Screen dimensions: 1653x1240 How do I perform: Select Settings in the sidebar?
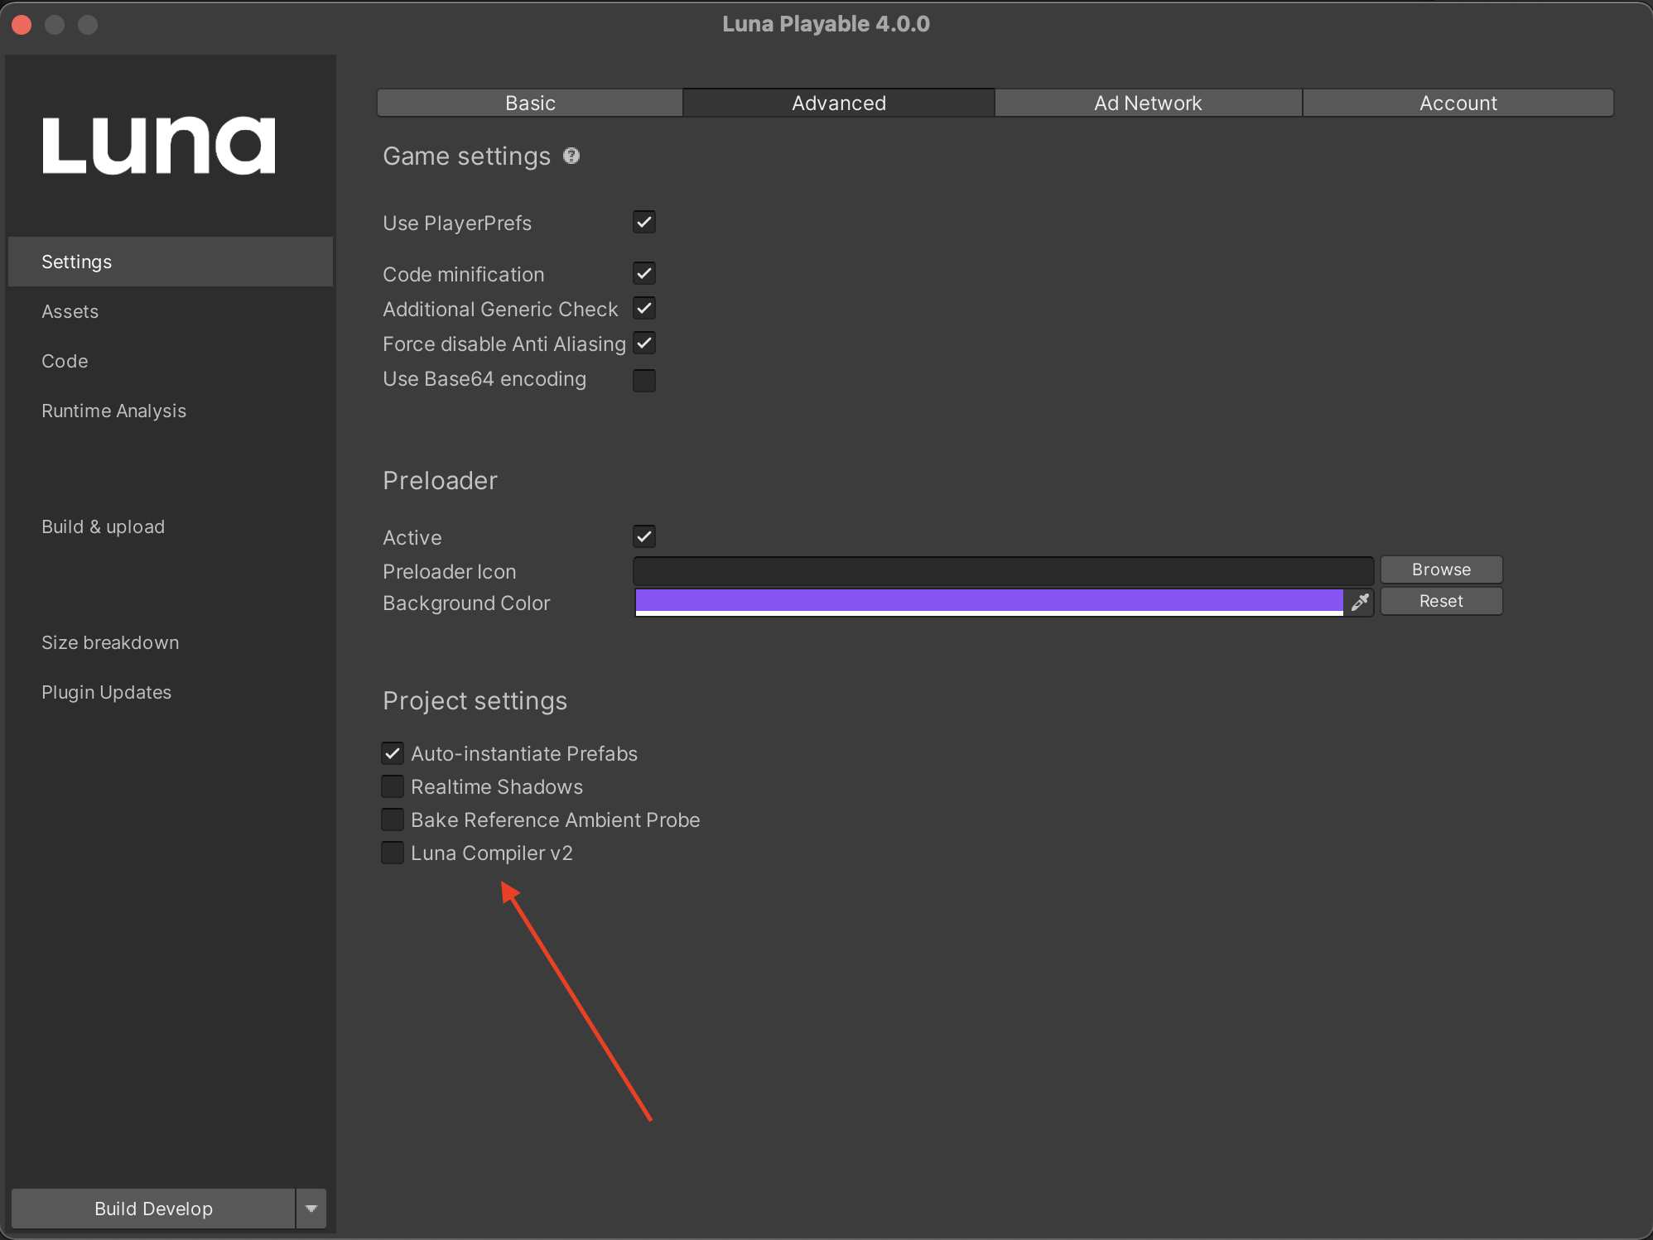(171, 262)
